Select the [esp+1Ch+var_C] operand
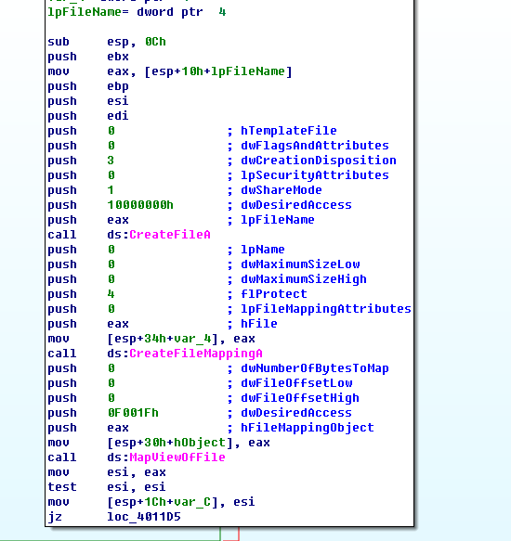This screenshot has height=541, width=511. [x=163, y=502]
